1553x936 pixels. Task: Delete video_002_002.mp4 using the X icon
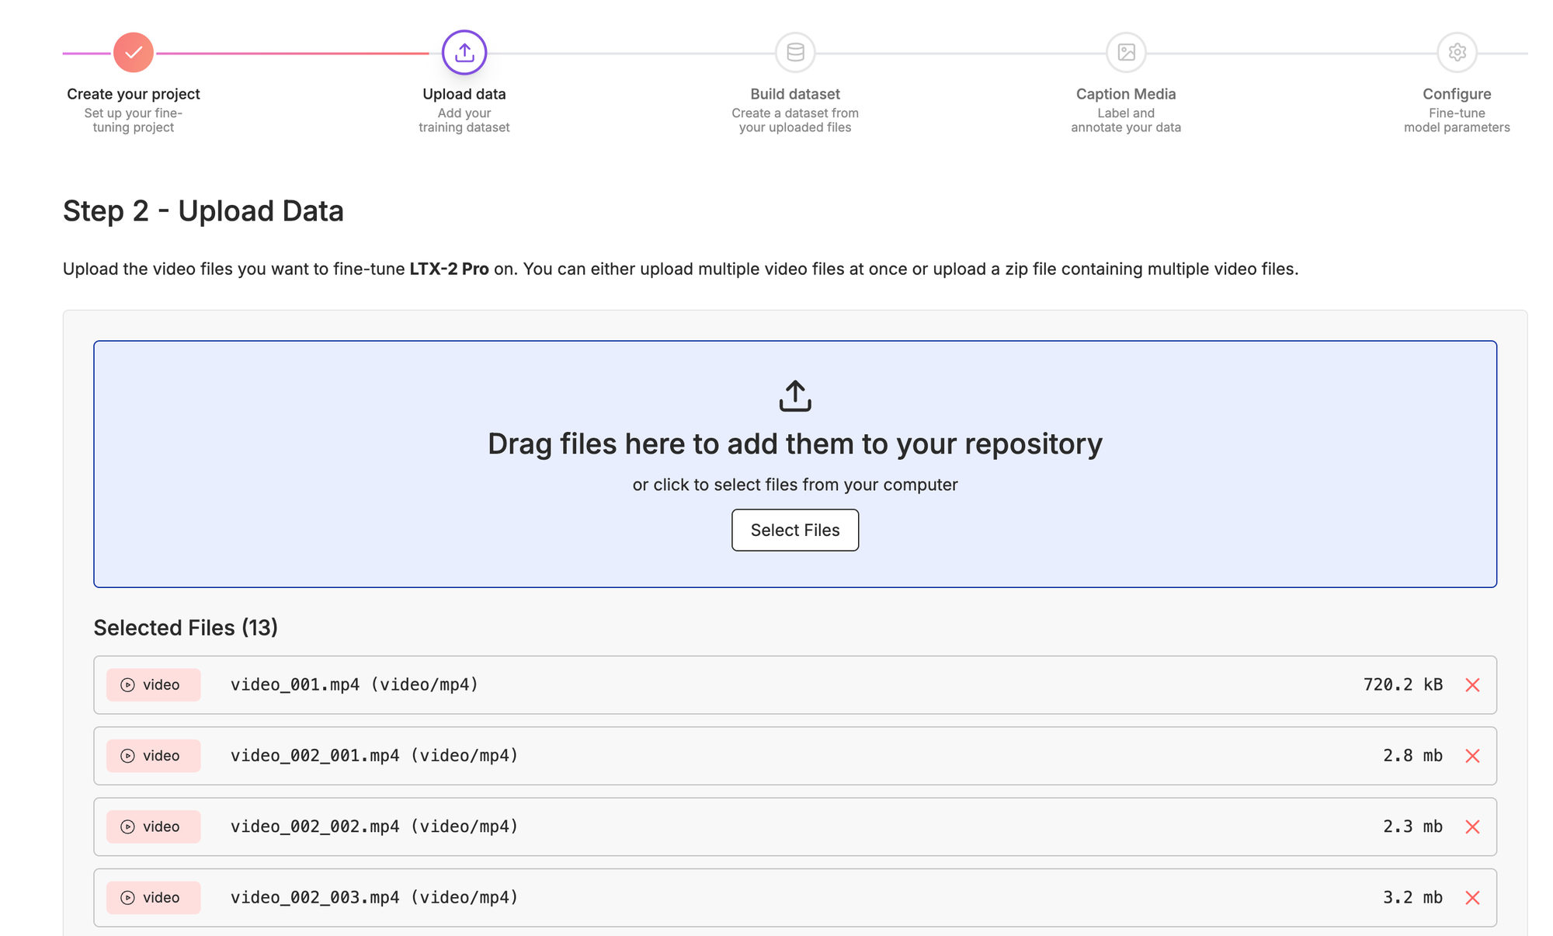point(1472,826)
